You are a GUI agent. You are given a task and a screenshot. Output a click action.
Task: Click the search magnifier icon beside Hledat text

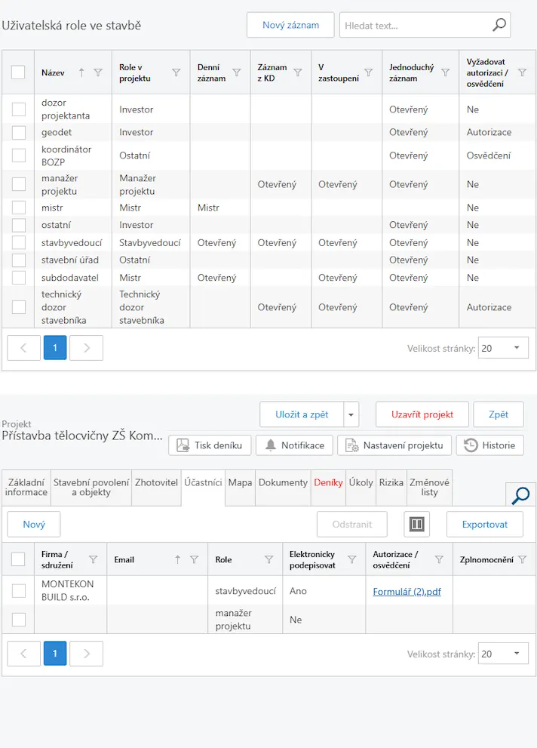(499, 25)
